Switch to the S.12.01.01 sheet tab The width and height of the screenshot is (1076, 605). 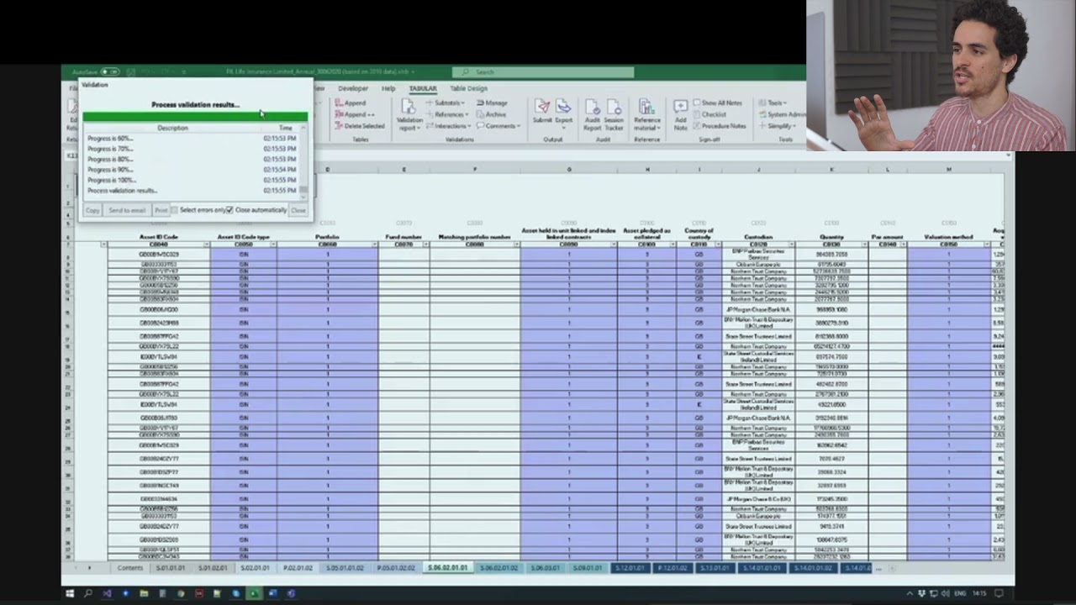tap(630, 568)
